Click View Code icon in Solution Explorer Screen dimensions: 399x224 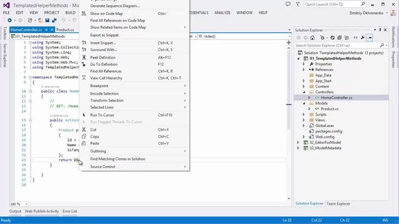click(x=355, y=38)
